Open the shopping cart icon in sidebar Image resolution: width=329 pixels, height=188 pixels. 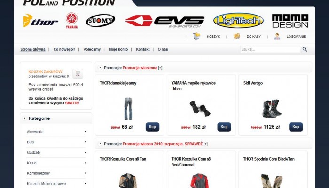click(x=78, y=74)
